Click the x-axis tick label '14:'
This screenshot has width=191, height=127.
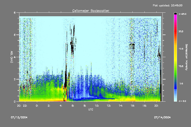[121, 106]
